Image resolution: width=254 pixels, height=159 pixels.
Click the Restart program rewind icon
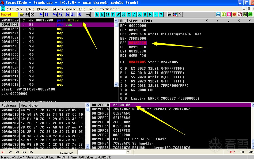point(27,14)
